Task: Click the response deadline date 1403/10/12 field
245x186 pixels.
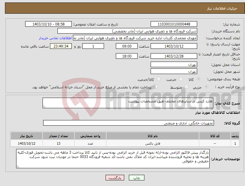Action: point(174,46)
